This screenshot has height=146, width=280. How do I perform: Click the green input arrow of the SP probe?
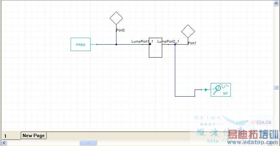[206, 90]
